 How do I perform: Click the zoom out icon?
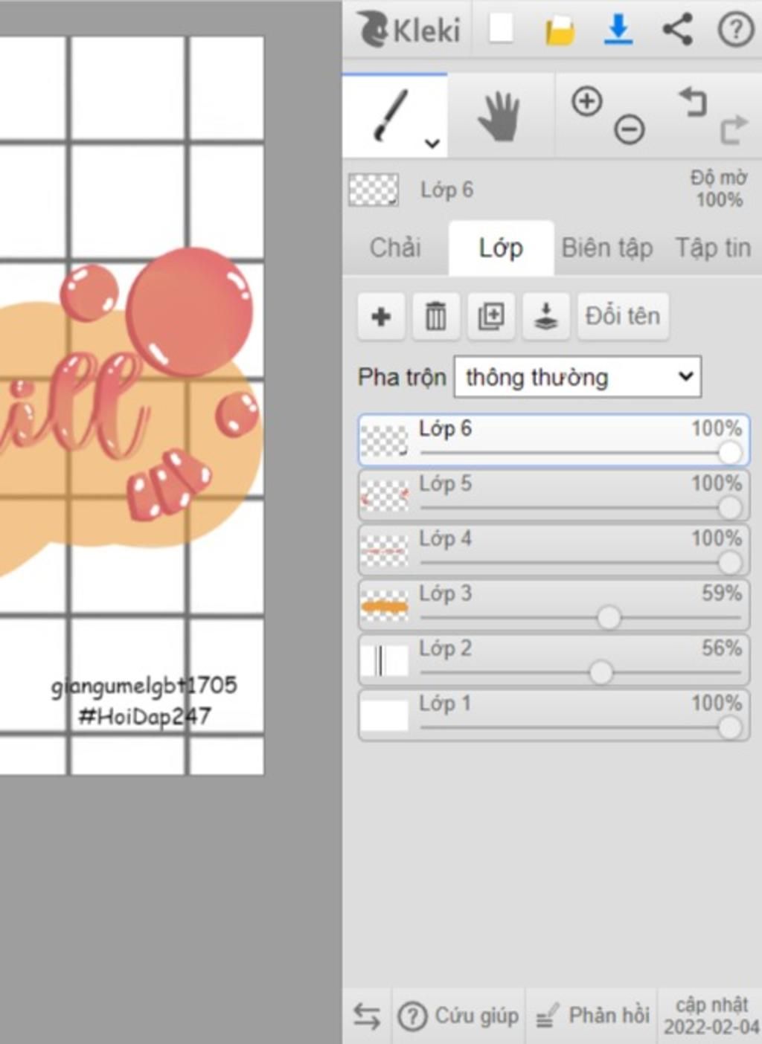(629, 130)
